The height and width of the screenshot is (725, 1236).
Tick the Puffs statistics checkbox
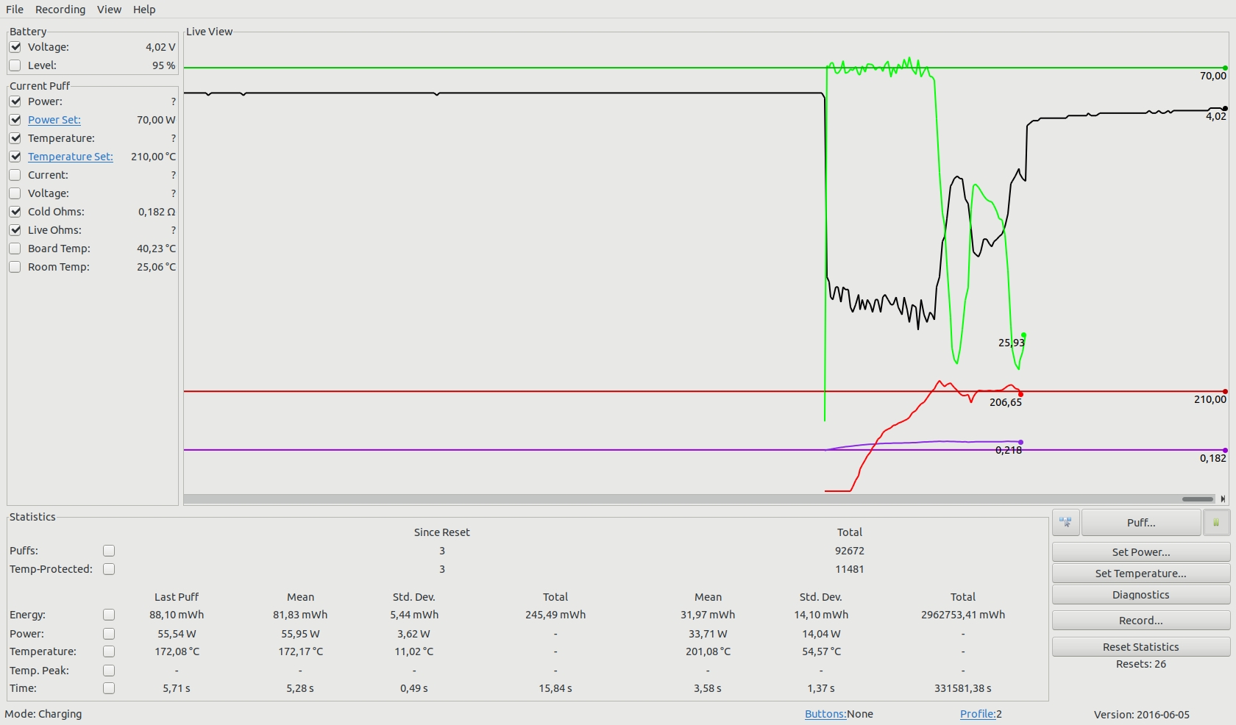click(x=109, y=551)
